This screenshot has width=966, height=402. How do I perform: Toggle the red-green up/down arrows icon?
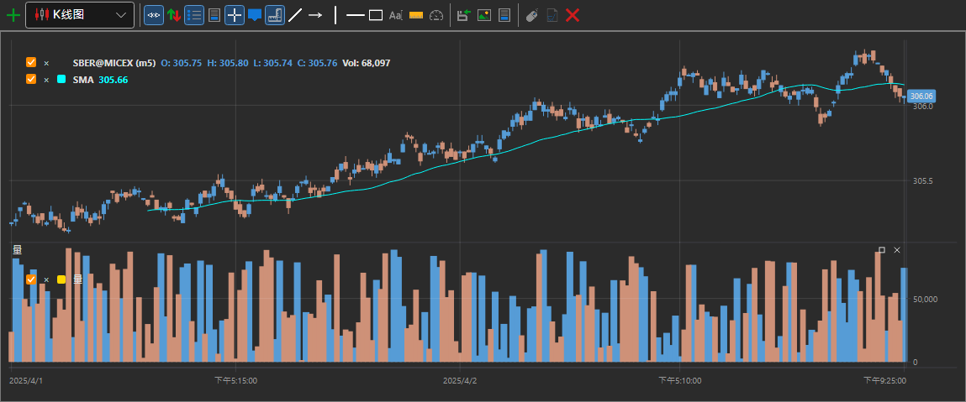tap(174, 15)
